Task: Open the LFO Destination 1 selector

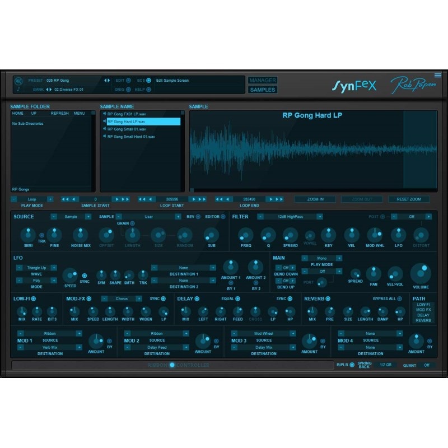Action: [x=184, y=268]
